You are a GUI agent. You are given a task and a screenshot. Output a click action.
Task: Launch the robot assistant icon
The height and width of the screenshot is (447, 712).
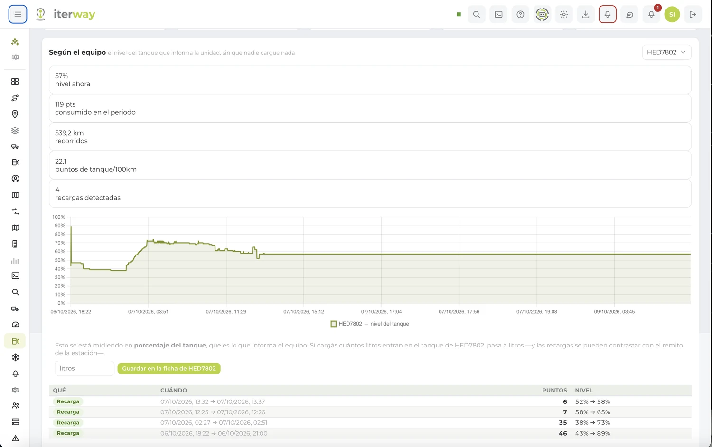coord(542,14)
